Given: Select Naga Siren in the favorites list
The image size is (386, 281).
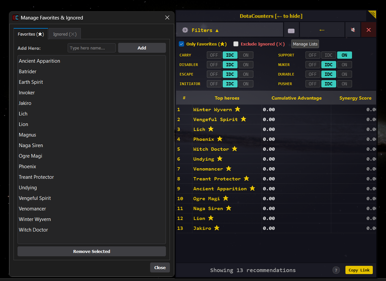Looking at the screenshot, I should [92, 145].
